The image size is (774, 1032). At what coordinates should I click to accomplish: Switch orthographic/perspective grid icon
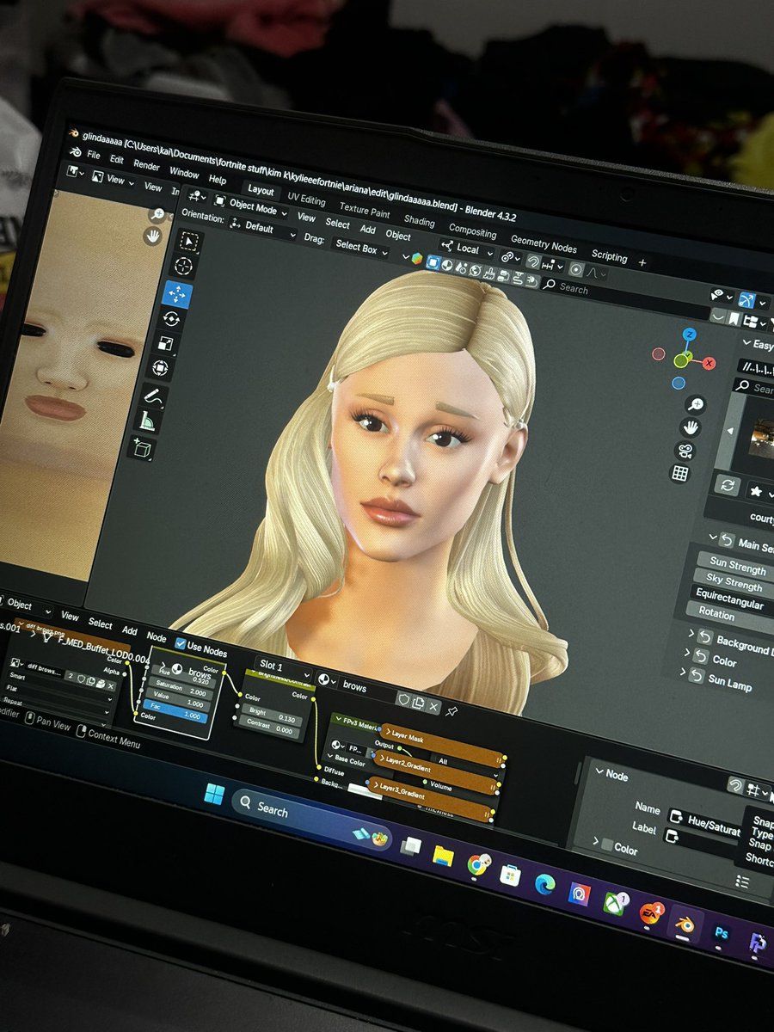point(680,473)
